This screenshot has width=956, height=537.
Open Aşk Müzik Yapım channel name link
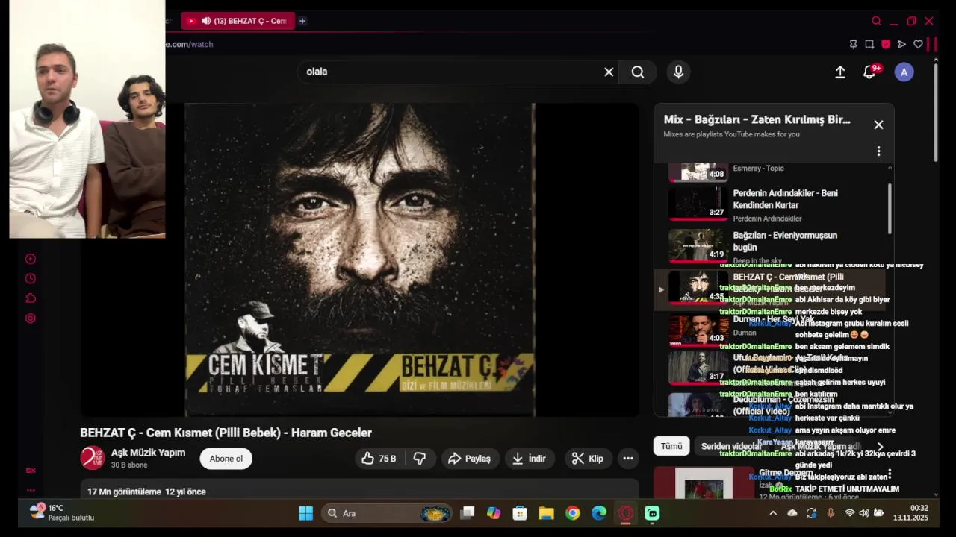[x=148, y=453]
